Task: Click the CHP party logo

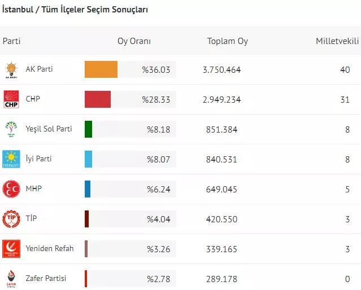Action: (x=11, y=99)
